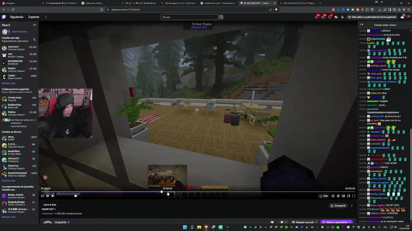Expand list of all recommended streamers
This screenshot has width=412, height=231.
[19, 123]
